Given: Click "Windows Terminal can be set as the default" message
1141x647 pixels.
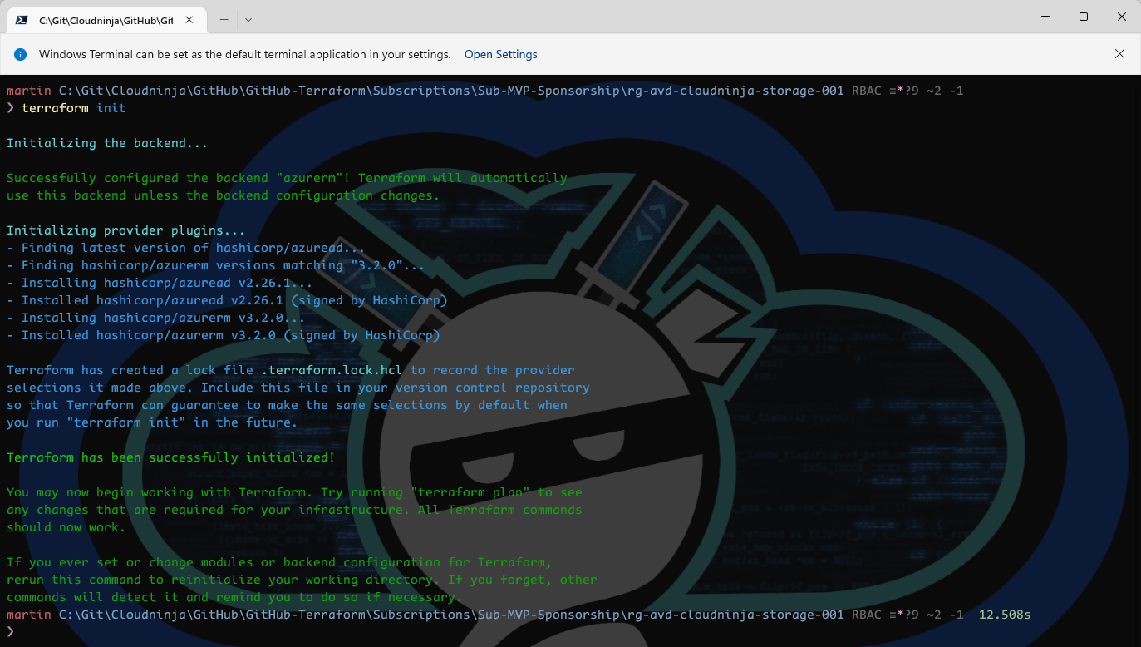Looking at the screenshot, I should (x=245, y=54).
